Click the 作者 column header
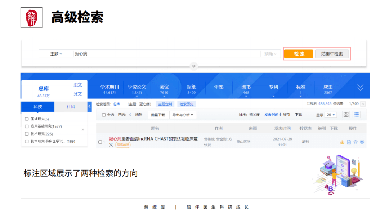 click(x=219, y=128)
